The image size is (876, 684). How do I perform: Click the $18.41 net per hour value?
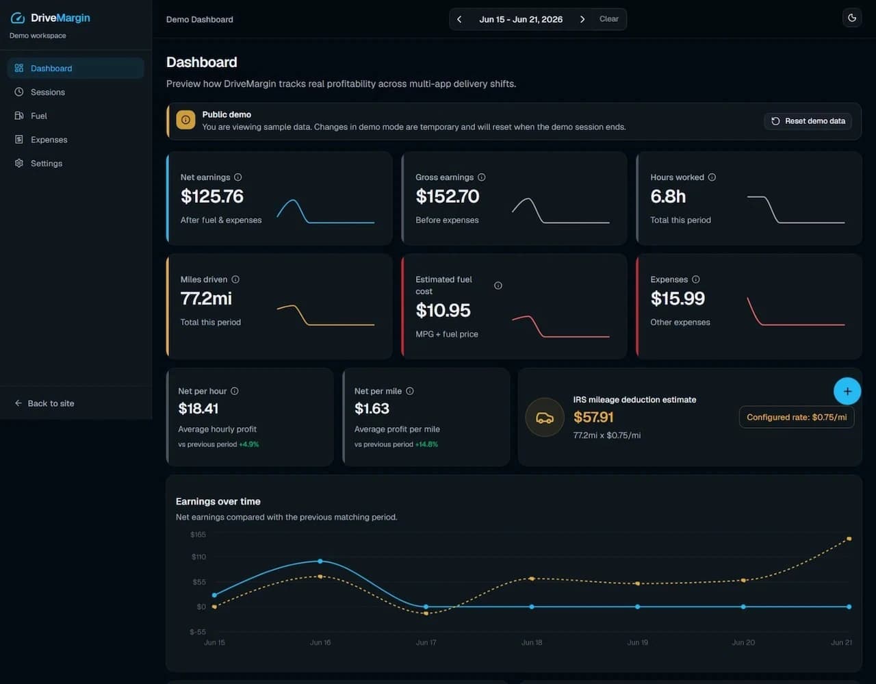(198, 409)
